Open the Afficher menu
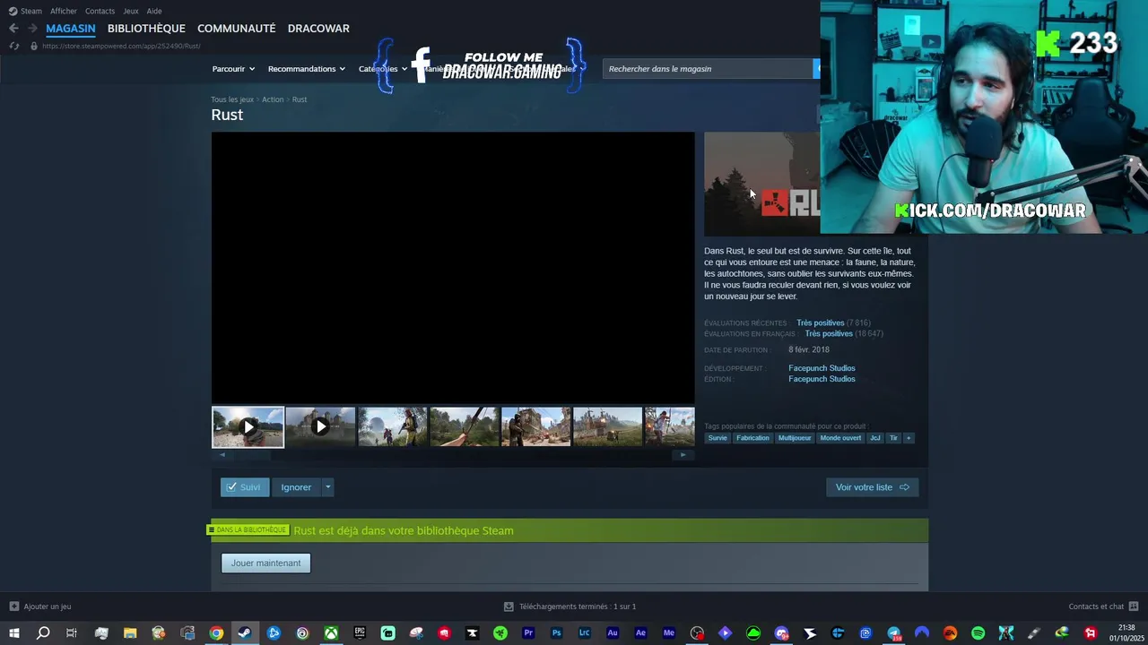 [64, 11]
